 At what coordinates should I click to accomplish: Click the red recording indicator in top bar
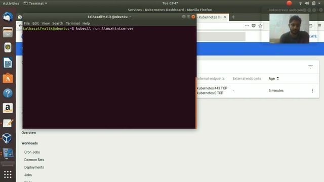click(x=289, y=3)
